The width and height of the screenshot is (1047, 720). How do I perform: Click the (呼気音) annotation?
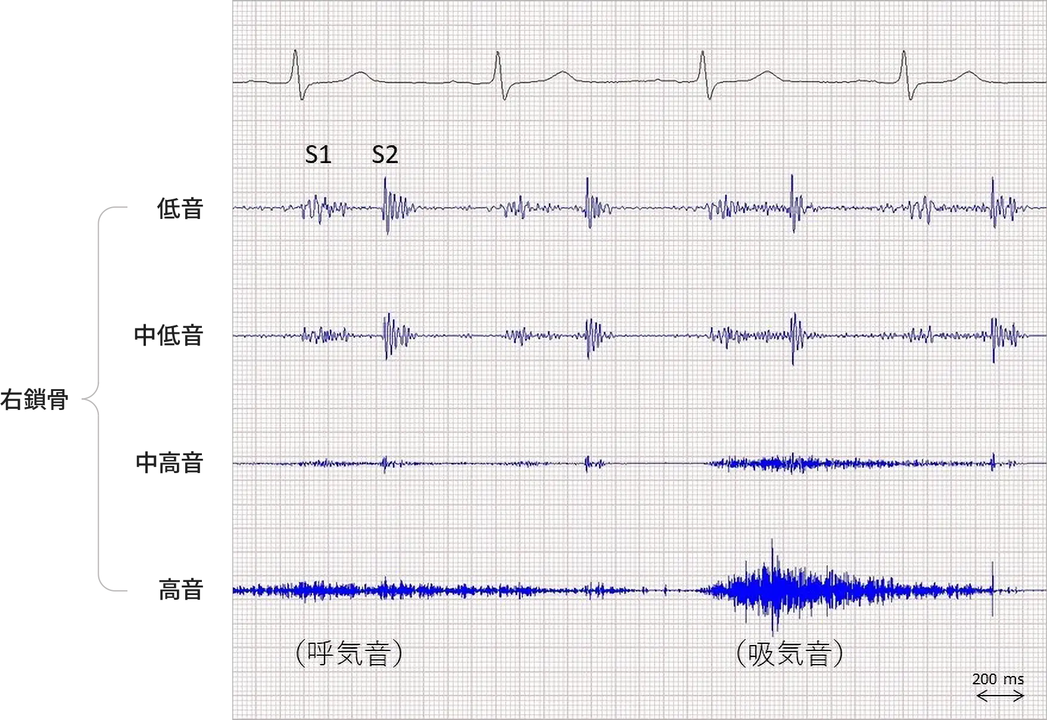[x=349, y=653]
